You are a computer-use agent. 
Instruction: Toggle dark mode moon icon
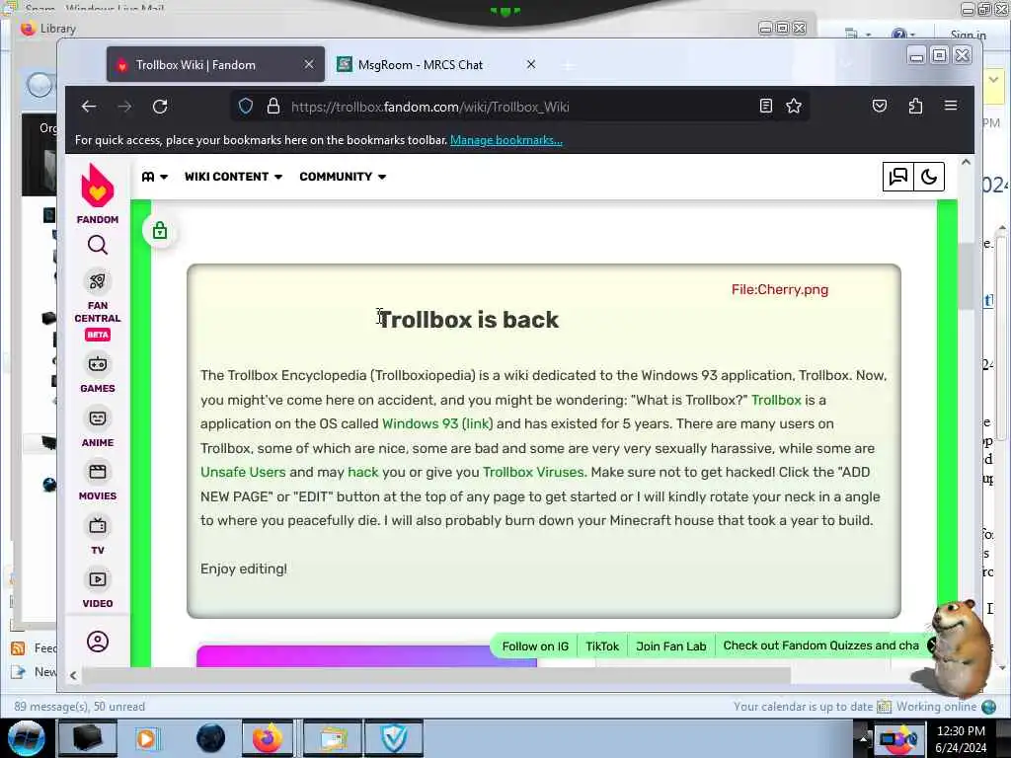click(929, 177)
